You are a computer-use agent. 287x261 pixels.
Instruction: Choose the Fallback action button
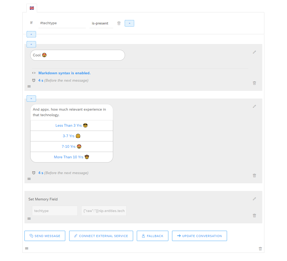point(153,236)
